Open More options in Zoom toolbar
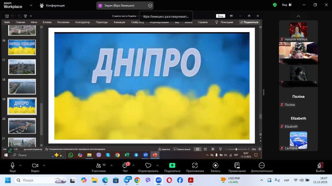Viewport: 332px width, 186px height. 261,166
